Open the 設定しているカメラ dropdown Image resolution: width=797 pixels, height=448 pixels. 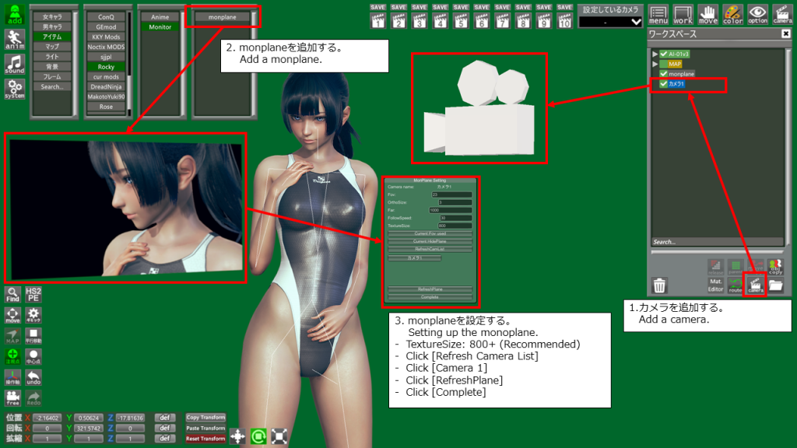pos(611,22)
